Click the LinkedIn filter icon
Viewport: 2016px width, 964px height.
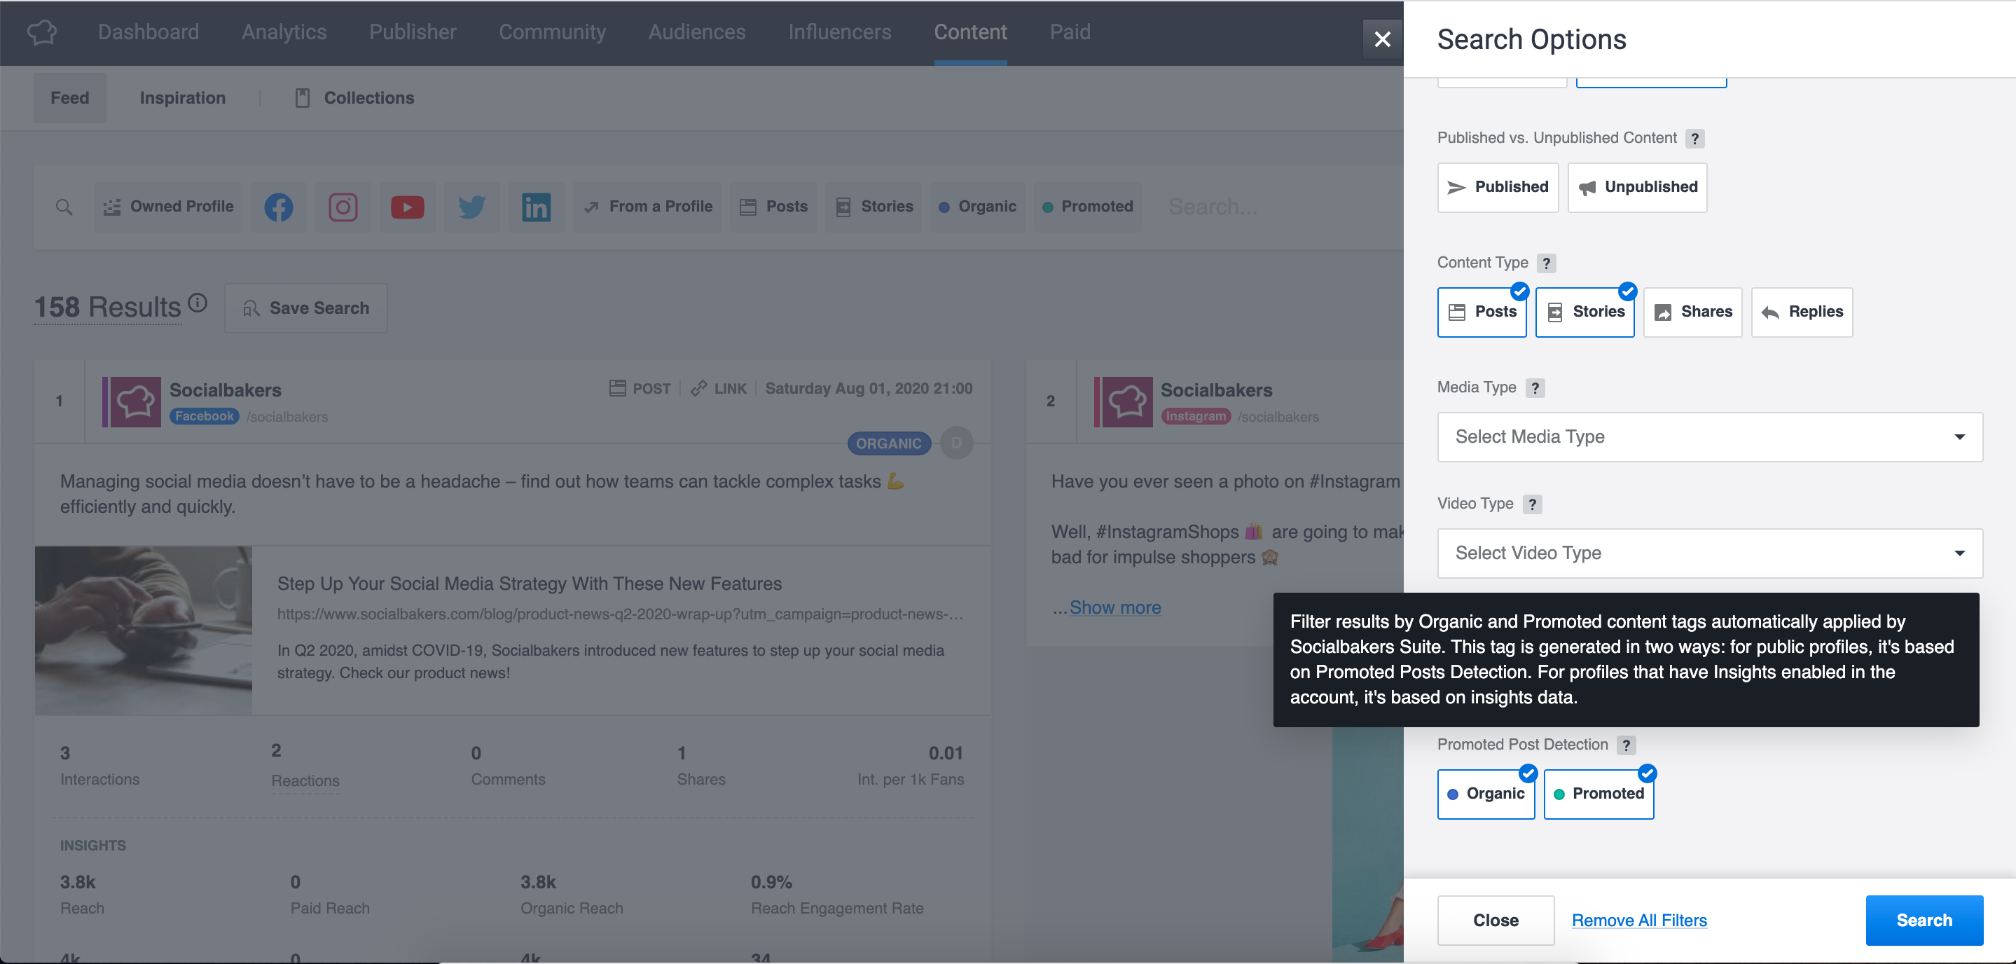click(x=536, y=207)
